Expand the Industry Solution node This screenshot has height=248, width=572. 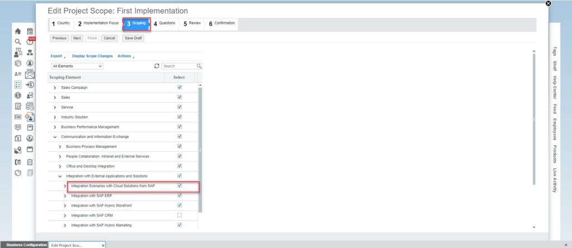[x=55, y=117]
